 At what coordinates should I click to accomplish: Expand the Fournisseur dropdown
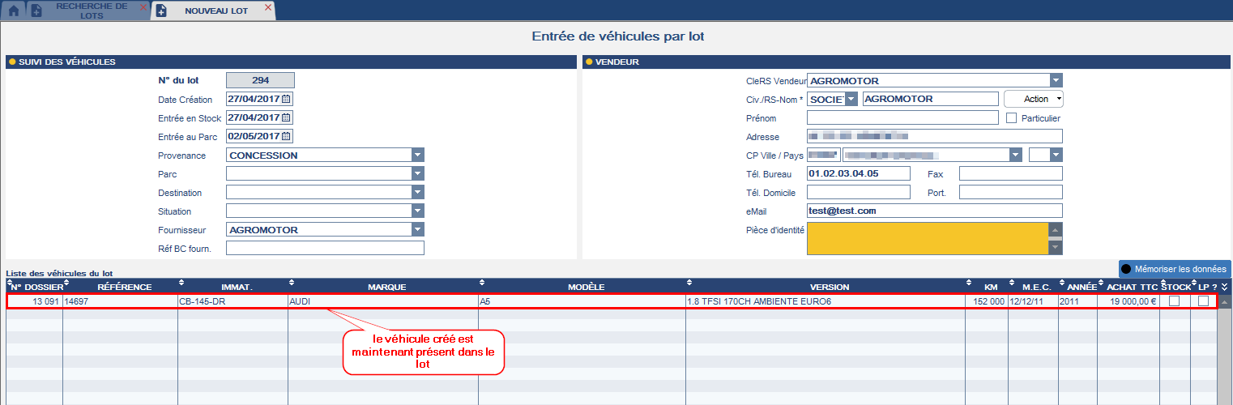[418, 229]
